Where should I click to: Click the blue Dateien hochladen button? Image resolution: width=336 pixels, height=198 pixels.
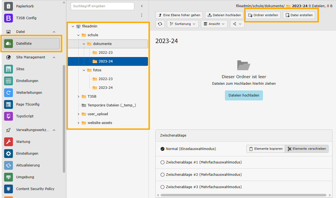tap(244, 95)
